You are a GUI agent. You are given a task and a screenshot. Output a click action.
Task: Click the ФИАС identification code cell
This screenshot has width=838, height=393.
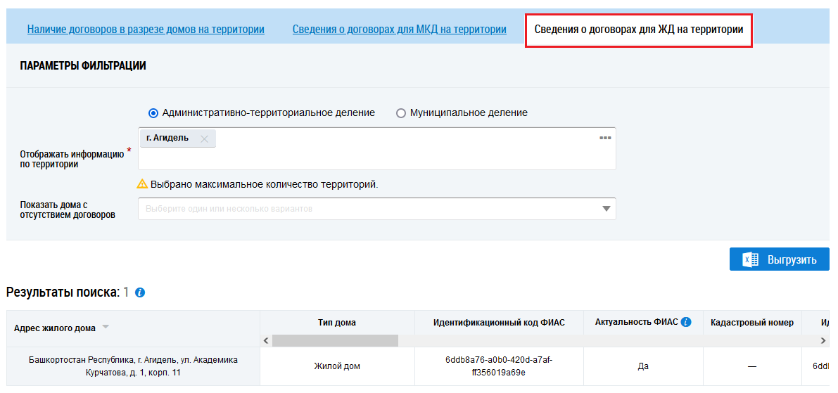(499, 366)
